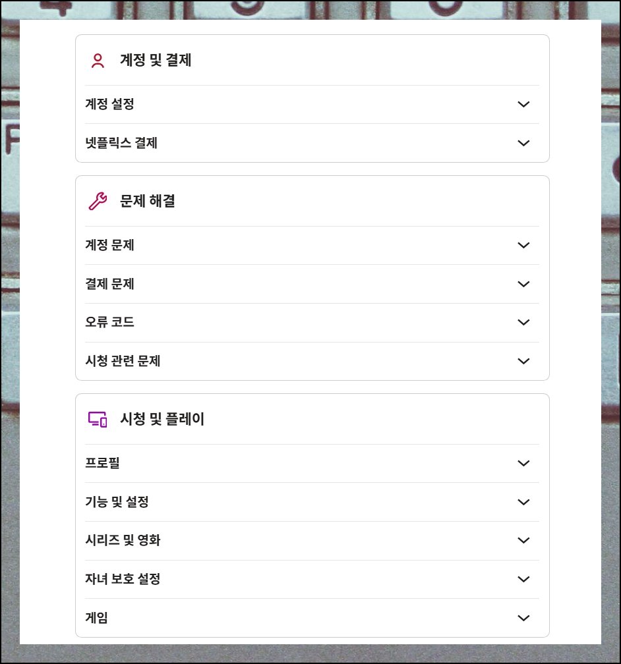The image size is (621, 664).
Task: Expand the 프로필 row chevron
Action: (523, 463)
